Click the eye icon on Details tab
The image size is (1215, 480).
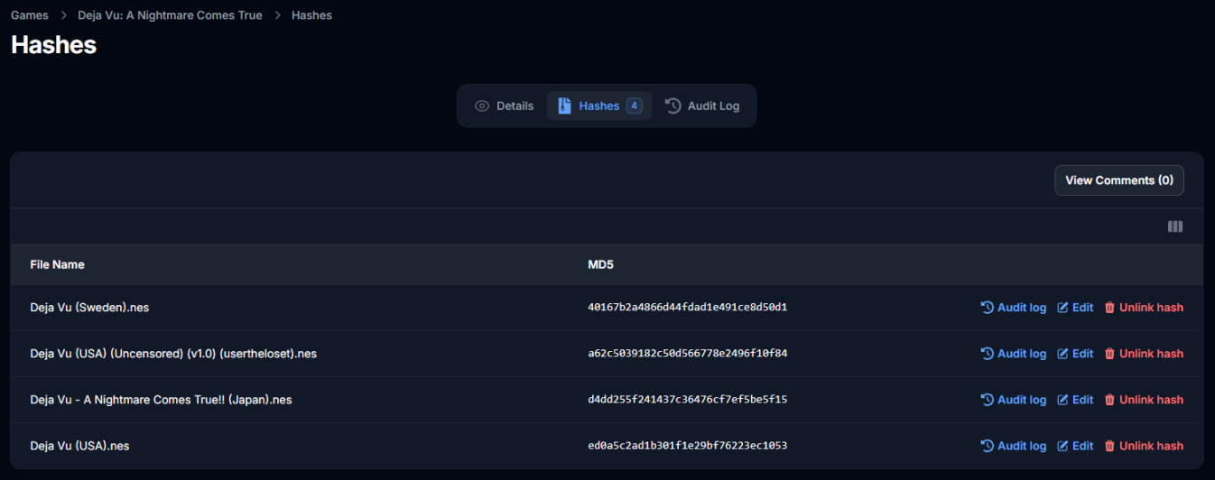[482, 106]
